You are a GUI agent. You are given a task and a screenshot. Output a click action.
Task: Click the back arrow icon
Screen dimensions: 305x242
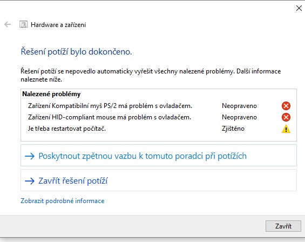click(8, 24)
